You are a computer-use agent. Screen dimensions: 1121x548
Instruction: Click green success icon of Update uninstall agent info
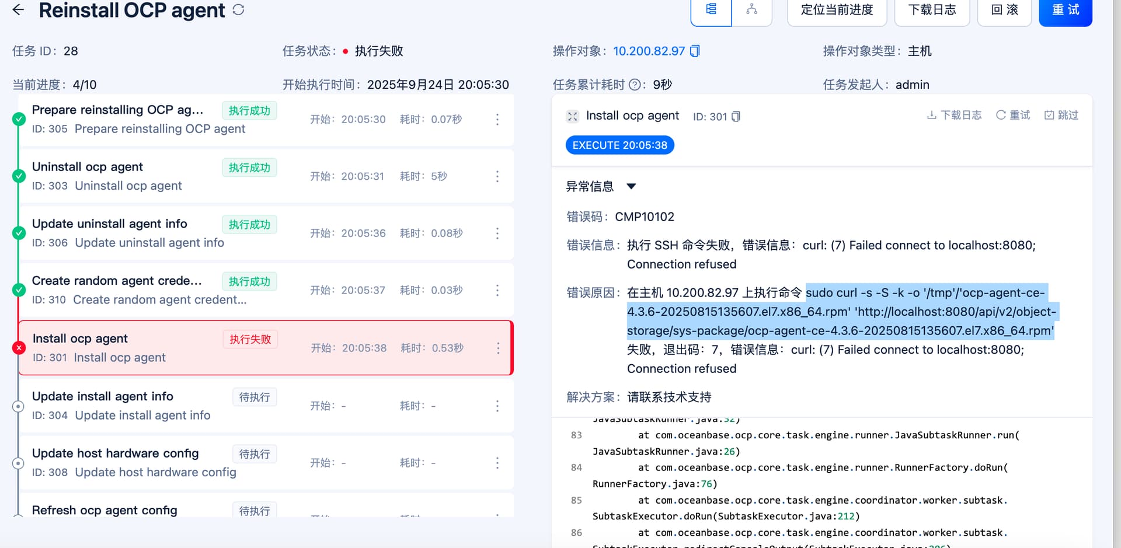click(19, 233)
